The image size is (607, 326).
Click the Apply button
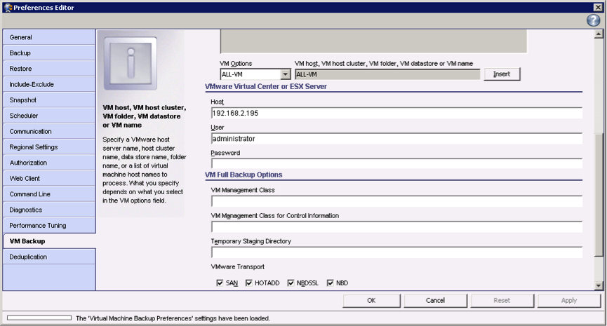(568, 301)
